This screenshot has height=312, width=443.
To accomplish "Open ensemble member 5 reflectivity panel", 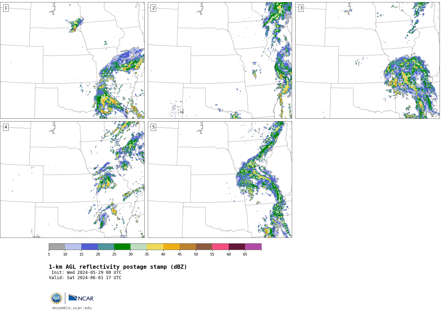I will pos(220,179).
